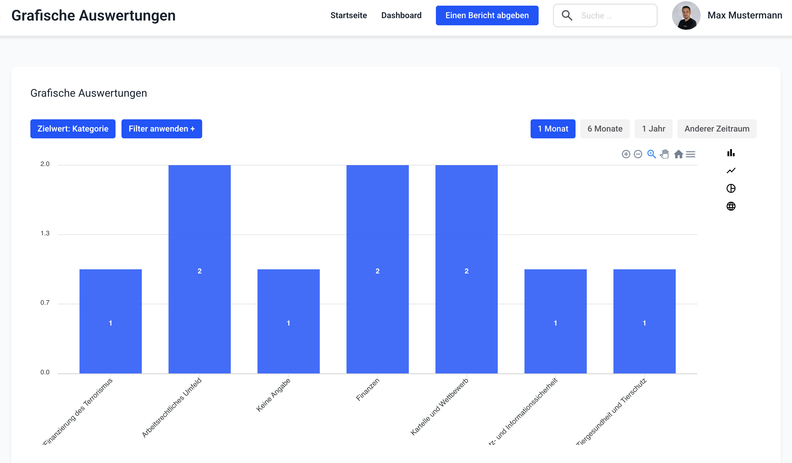Go to Startseite in navigation

click(x=349, y=15)
